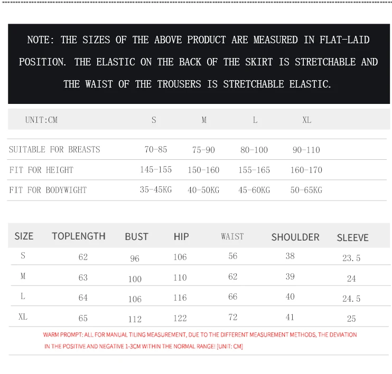Image resolution: width=392 pixels, height=374 pixels.
Task: Click the TOPLENGTH column header
Action: point(79,236)
